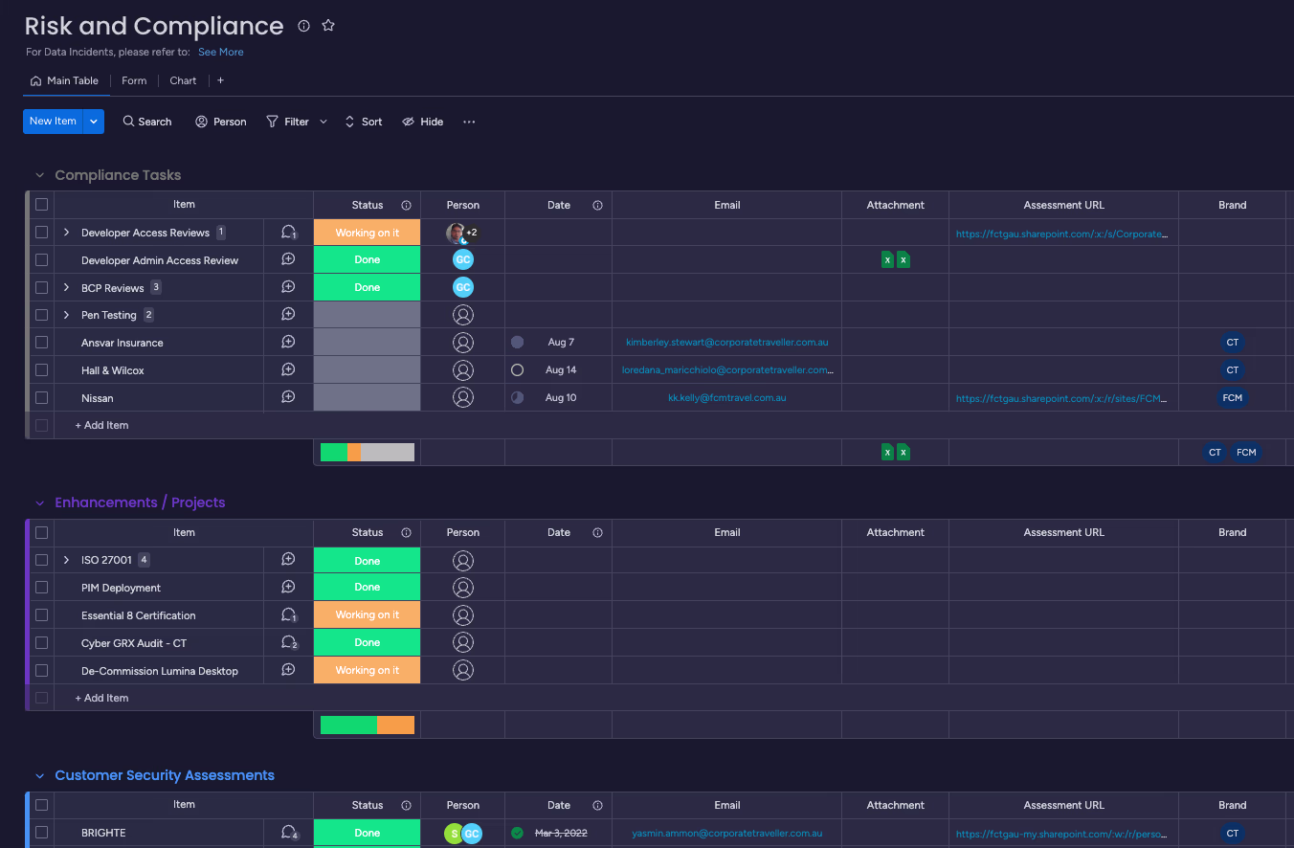Open Nissan's Assessment URL sharepoint link
1294x848 pixels.
[x=1061, y=398]
